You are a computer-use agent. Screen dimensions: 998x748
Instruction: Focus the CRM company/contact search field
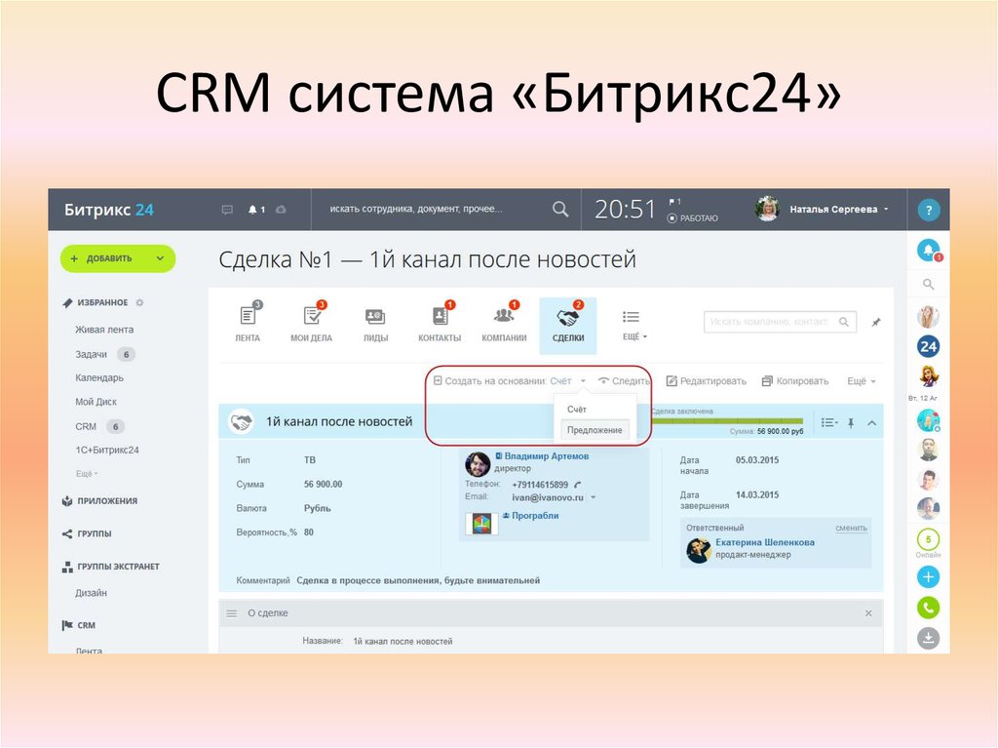pos(780,322)
